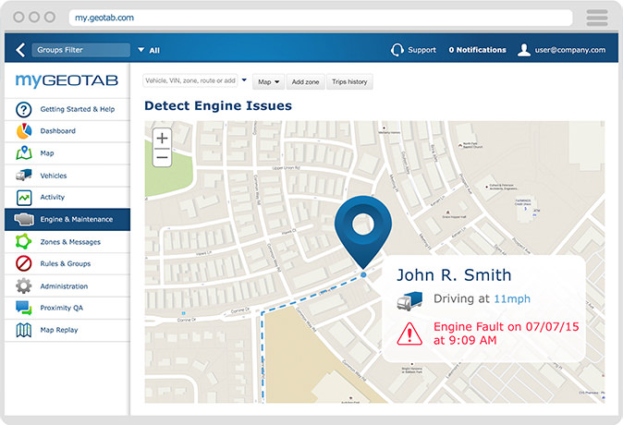Click the user profile silhouette icon
Viewport: 623px width, 425px height.
524,50
